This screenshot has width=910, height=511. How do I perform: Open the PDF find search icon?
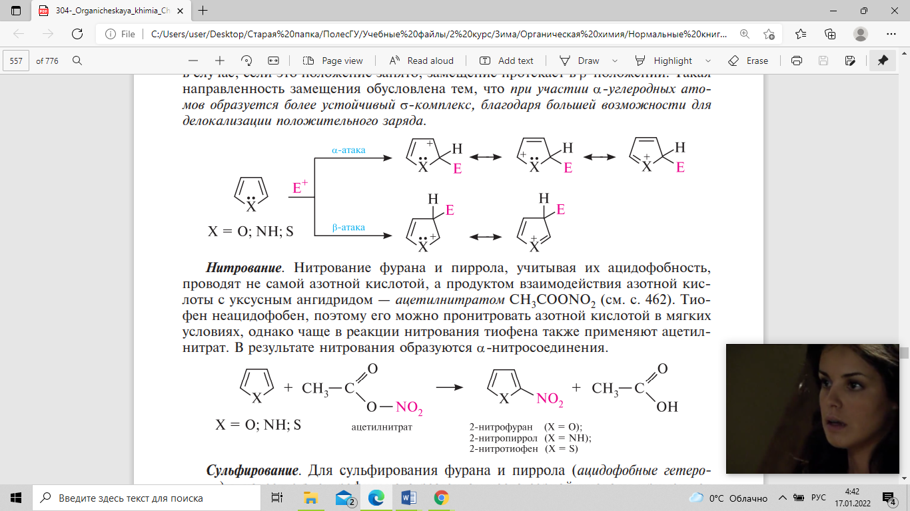77,61
